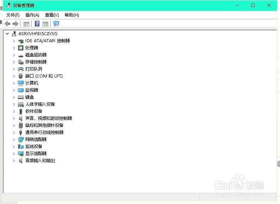The height and width of the screenshot is (204, 280).
Task: Expand the IDE ATA/ATAPI 控制器 node
Action: coord(14,41)
